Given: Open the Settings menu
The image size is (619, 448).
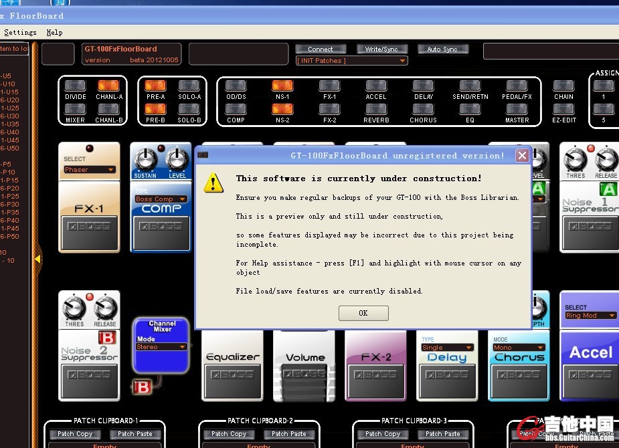Looking at the screenshot, I should tap(20, 32).
